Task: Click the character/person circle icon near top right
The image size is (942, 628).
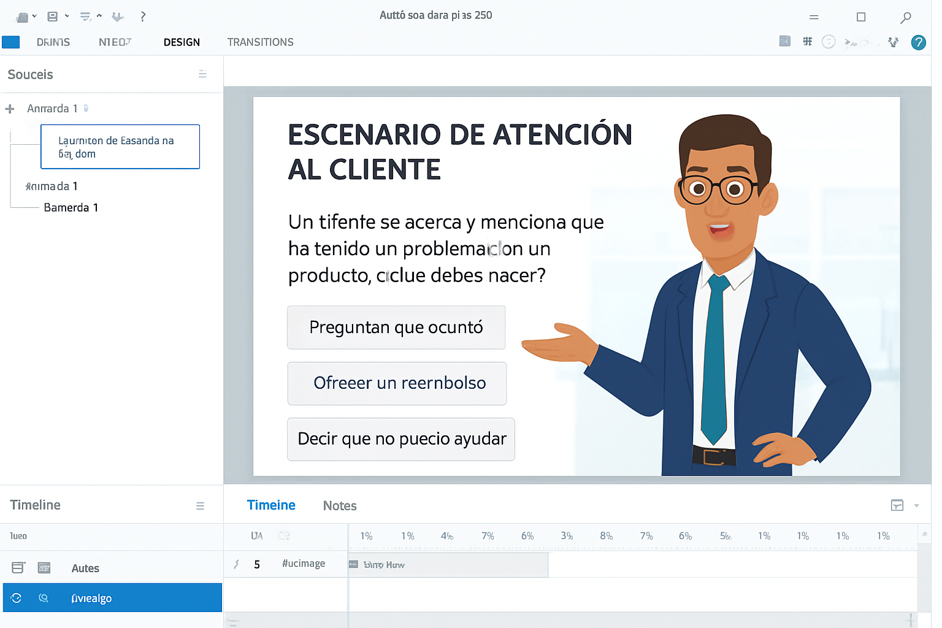Action: coord(829,41)
